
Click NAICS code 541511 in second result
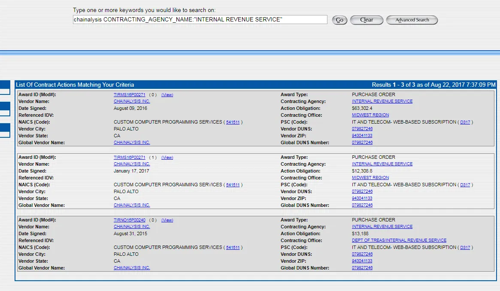(233, 185)
